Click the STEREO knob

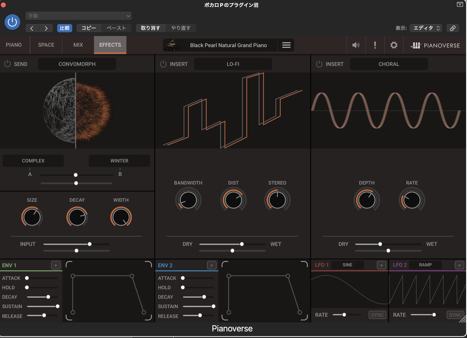coord(277,200)
